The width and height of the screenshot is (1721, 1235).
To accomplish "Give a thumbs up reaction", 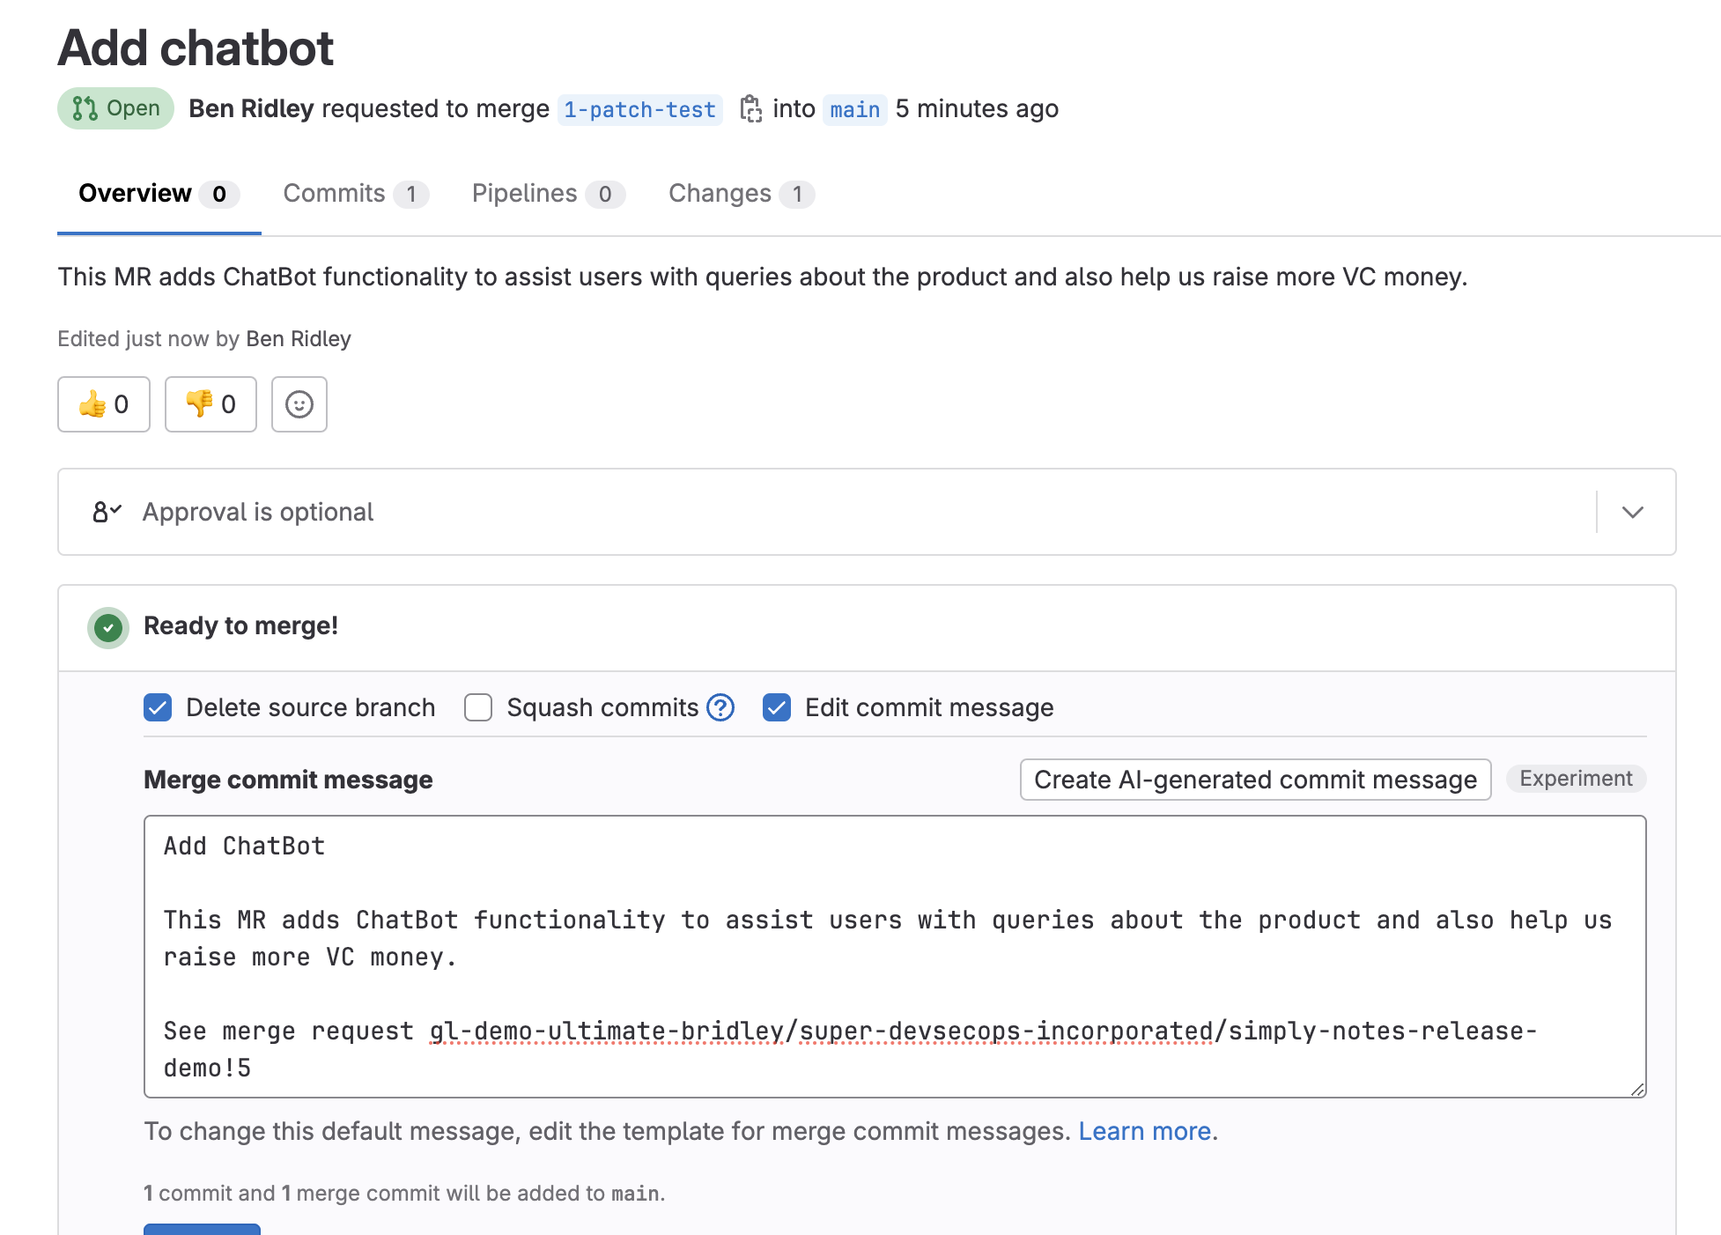I will pos(103,404).
